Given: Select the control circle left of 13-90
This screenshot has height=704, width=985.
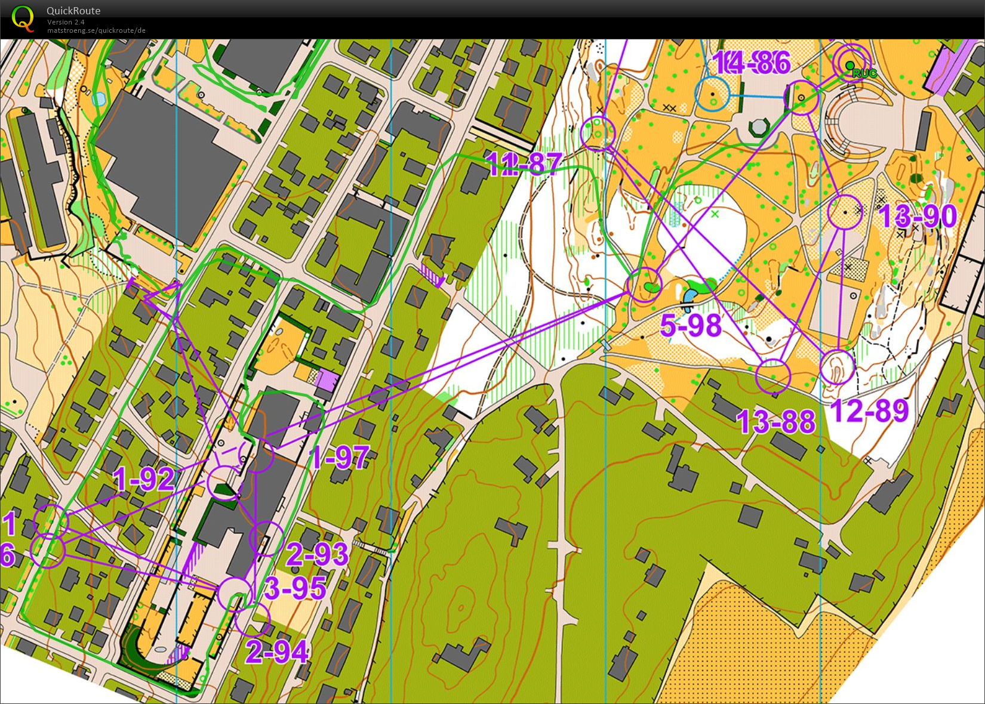Looking at the screenshot, I should pos(845,212).
